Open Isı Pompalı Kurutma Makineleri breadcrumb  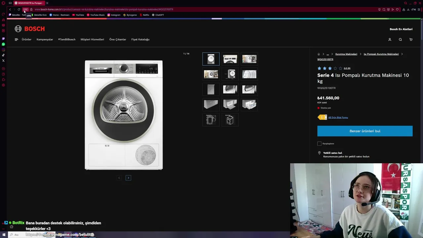[381, 54]
